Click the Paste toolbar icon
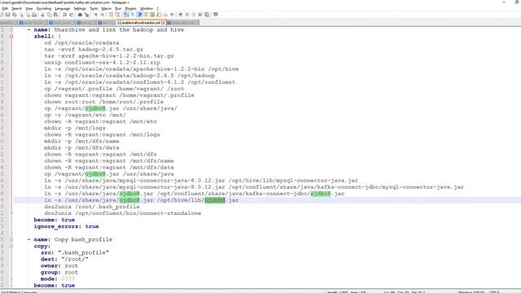 (x=56, y=15)
